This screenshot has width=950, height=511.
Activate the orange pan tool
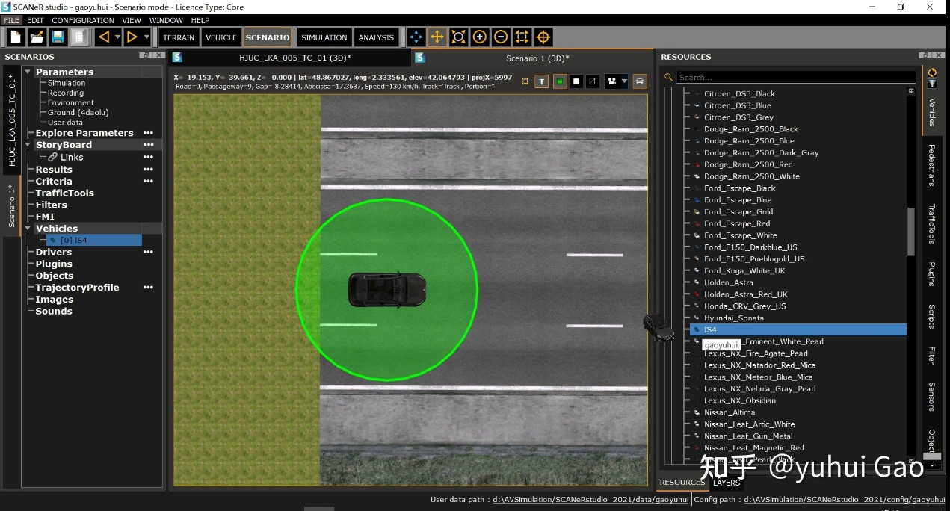pyautogui.click(x=437, y=37)
